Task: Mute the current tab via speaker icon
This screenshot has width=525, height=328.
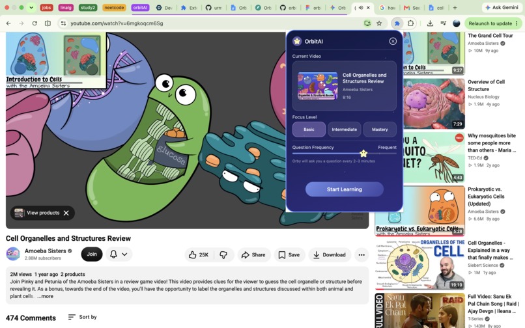Action: 361,7
